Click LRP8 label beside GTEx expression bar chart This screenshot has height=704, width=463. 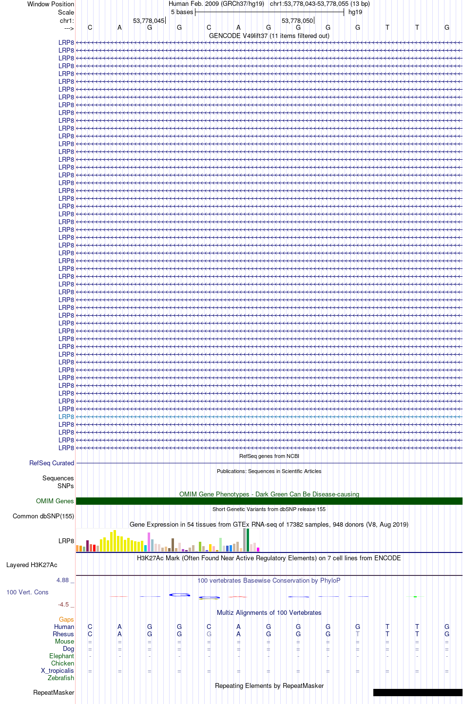[66, 541]
